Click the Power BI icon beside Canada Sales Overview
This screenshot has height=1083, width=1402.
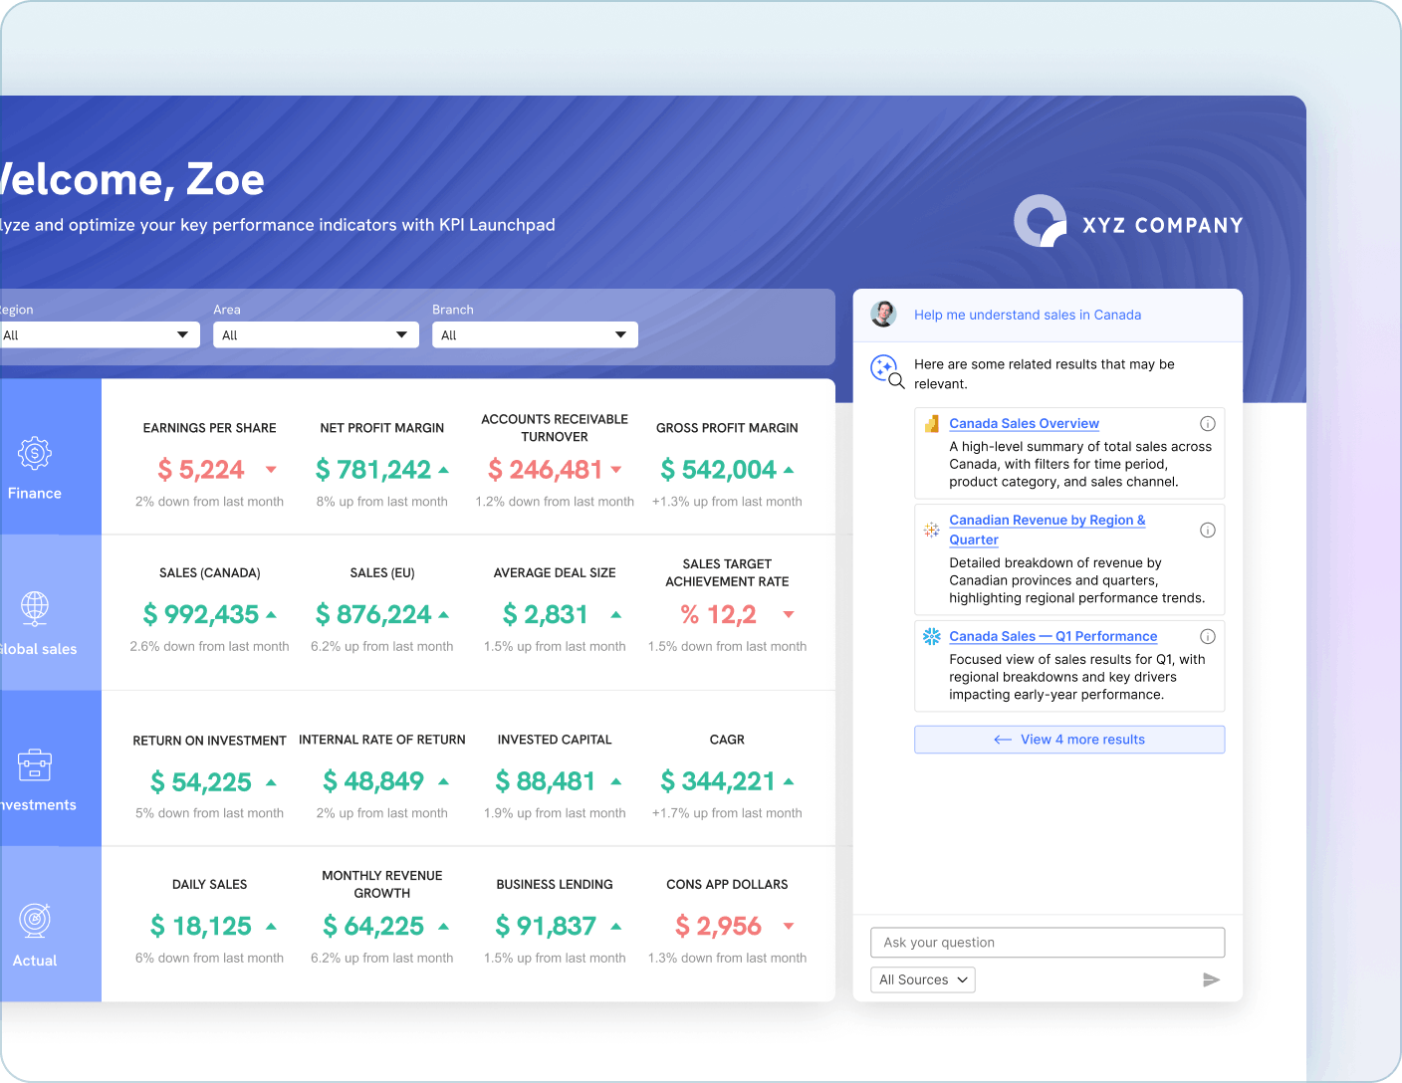[931, 423]
